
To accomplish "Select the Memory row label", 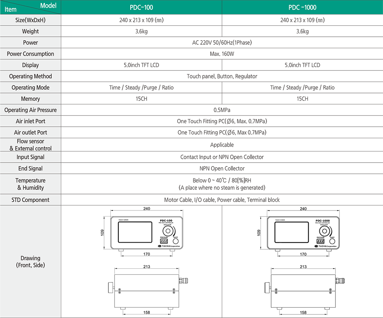I will 30,99.
